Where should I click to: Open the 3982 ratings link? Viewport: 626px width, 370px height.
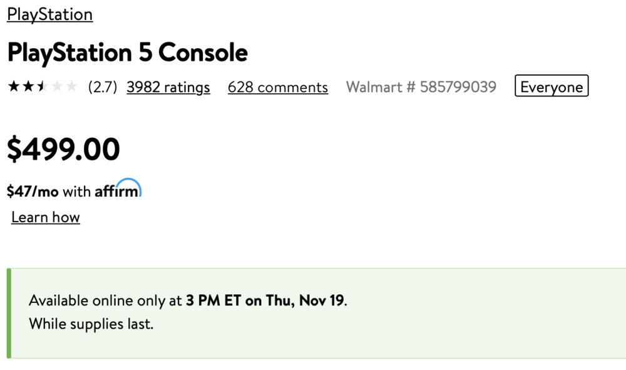(168, 87)
